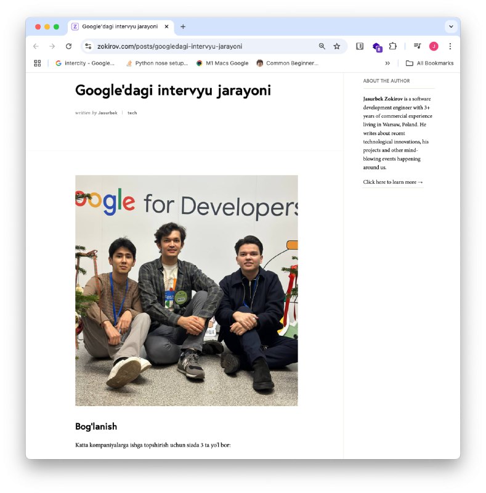486x493 pixels.
Task: Click the Click here to learn more link
Action: click(393, 182)
